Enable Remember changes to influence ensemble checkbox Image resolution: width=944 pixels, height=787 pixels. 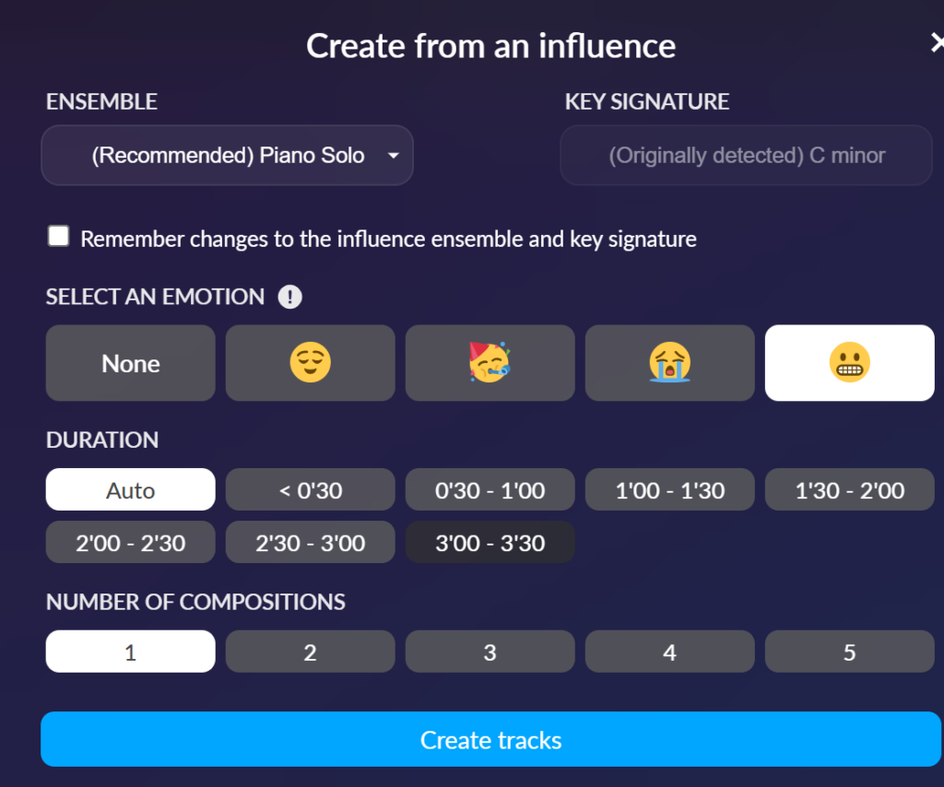[x=58, y=236]
